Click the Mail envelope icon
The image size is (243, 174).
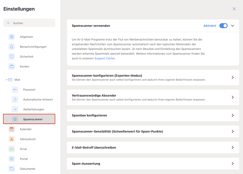[x=10, y=80]
